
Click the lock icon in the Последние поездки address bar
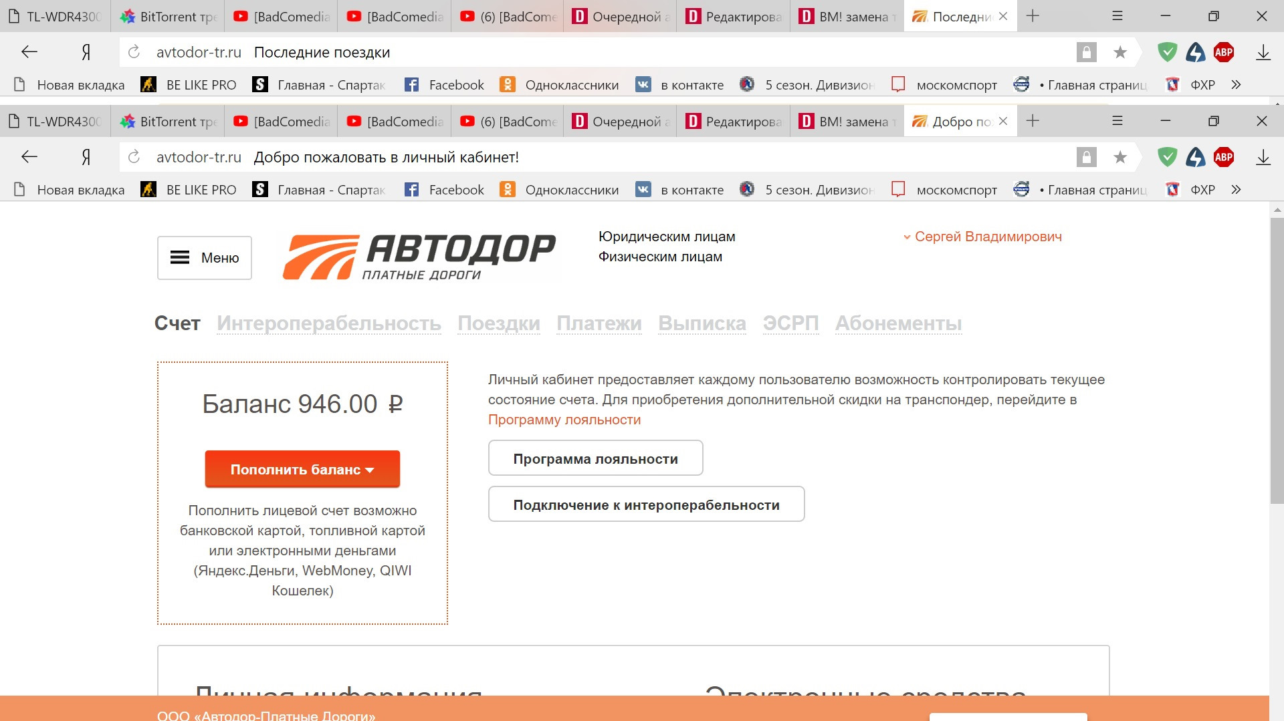click(x=1086, y=52)
